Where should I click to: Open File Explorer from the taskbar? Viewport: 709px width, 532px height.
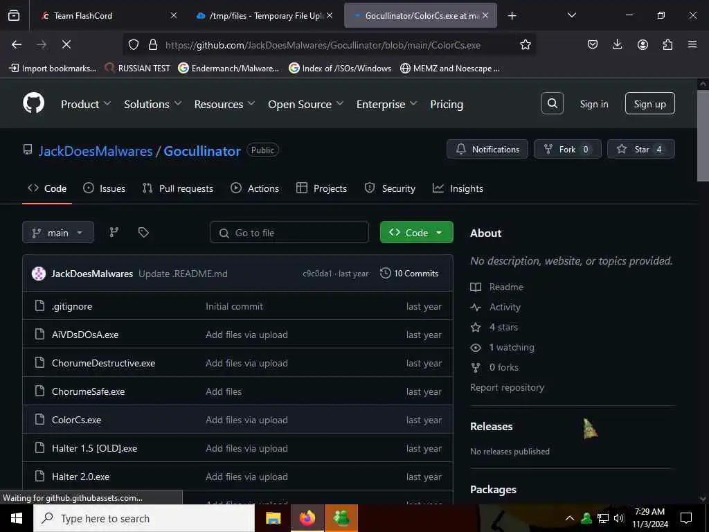coord(273,518)
